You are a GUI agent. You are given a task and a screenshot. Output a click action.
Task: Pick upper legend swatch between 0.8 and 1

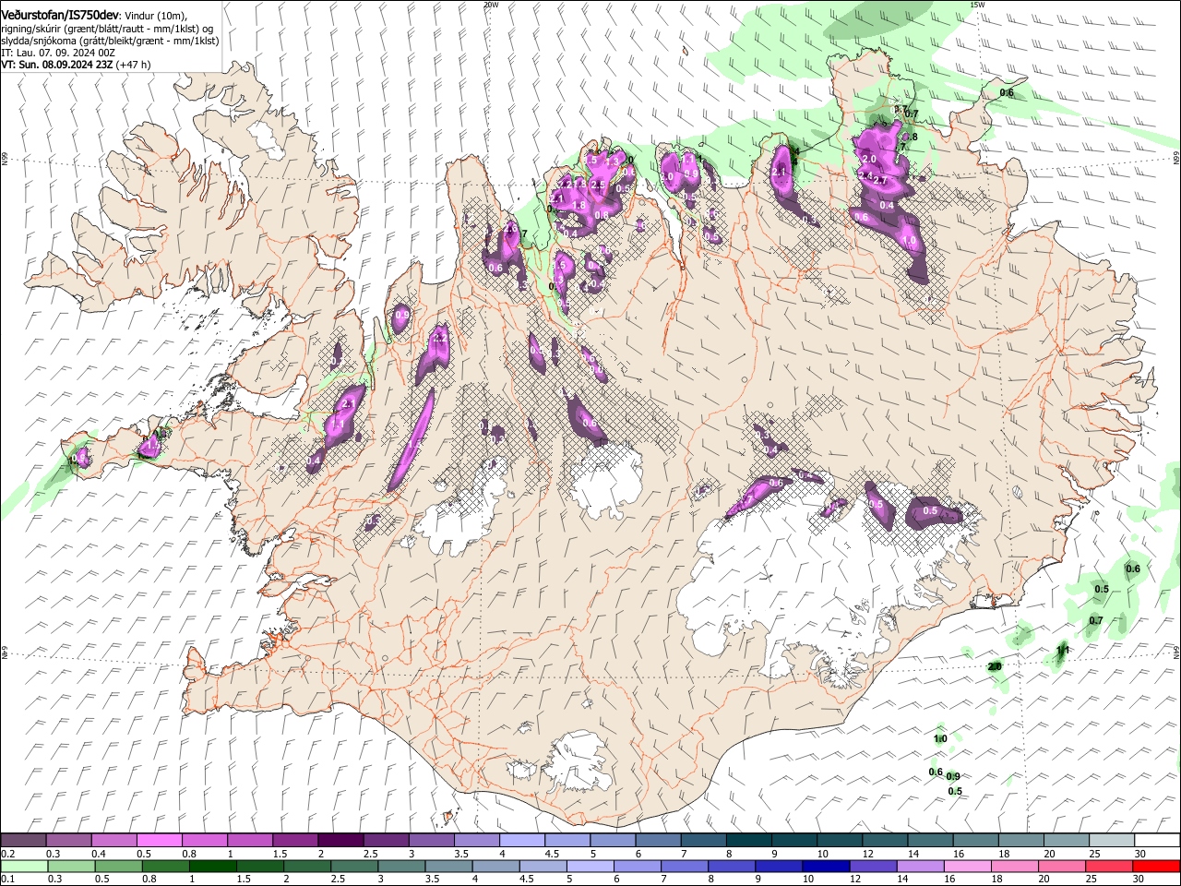[204, 841]
